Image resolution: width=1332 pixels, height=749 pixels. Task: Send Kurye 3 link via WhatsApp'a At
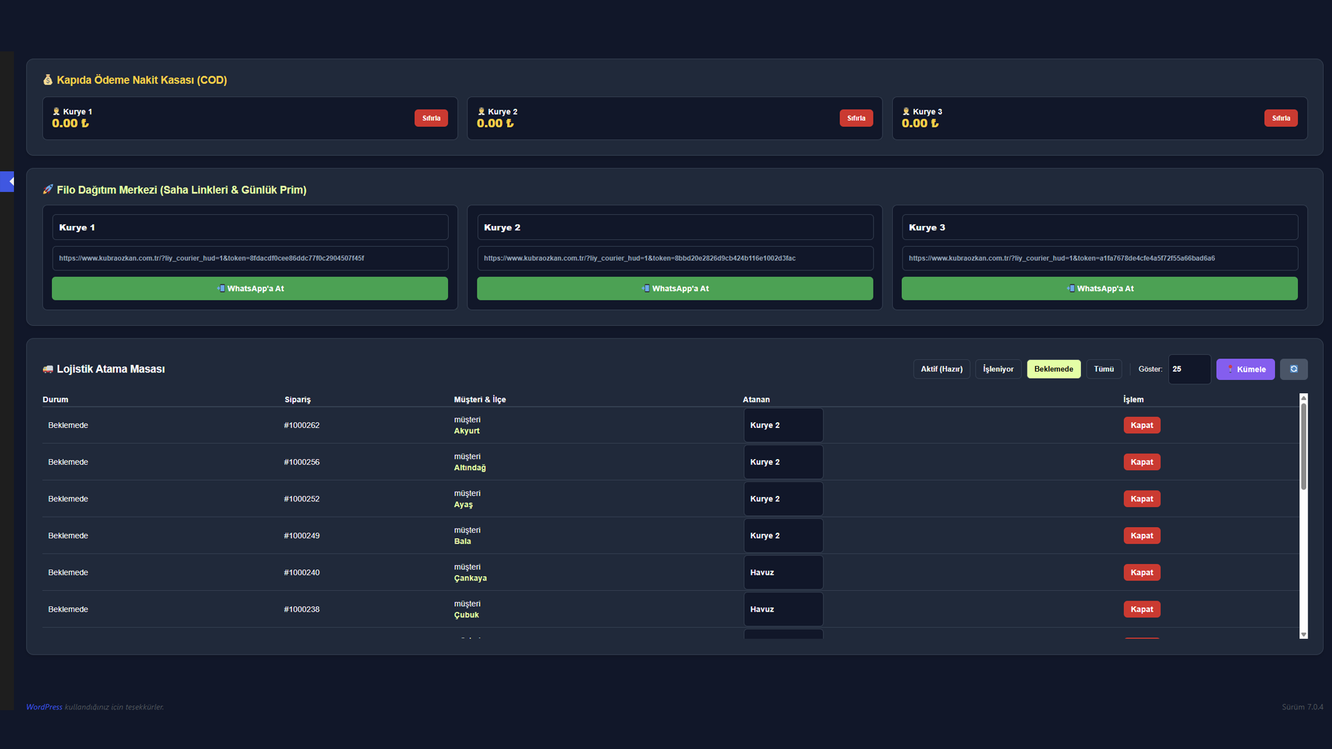1100,289
